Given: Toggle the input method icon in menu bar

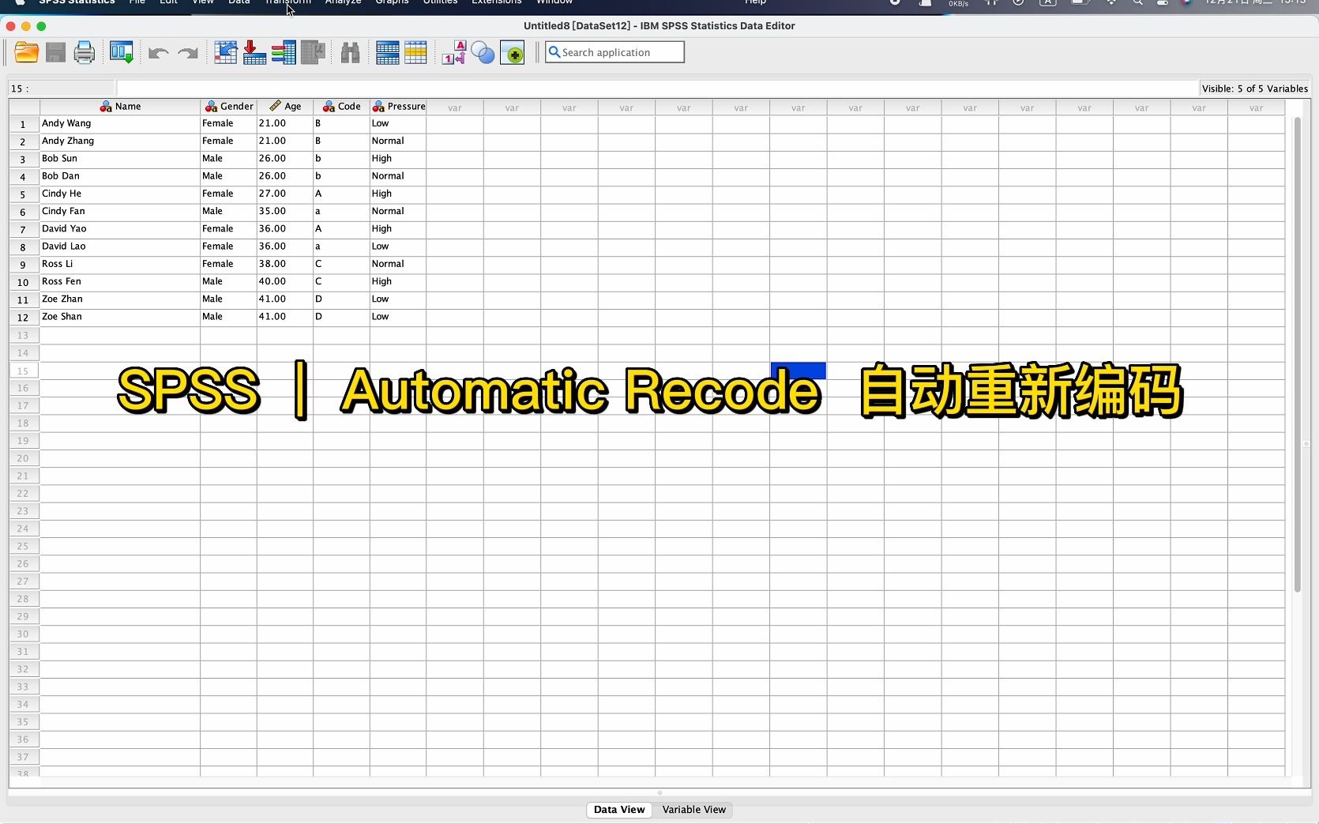Looking at the screenshot, I should (1048, 3).
